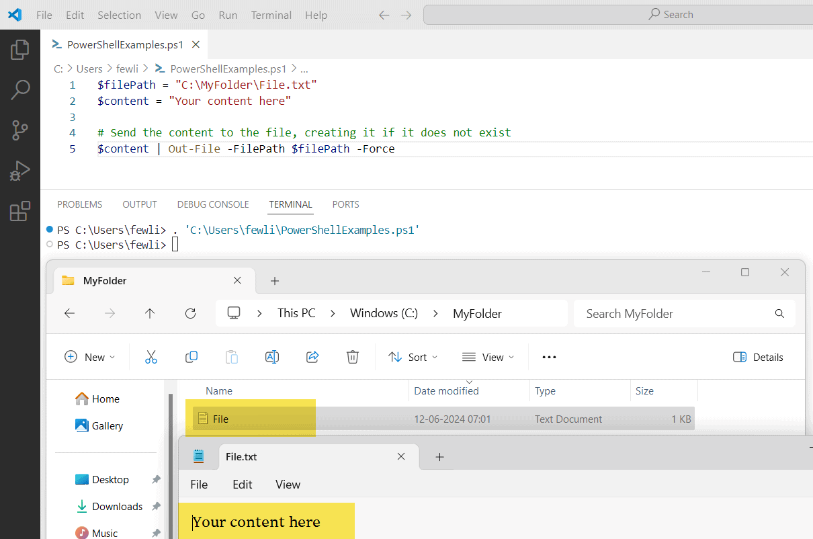Open the File menu in VS Code
The width and height of the screenshot is (813, 539).
(44, 15)
